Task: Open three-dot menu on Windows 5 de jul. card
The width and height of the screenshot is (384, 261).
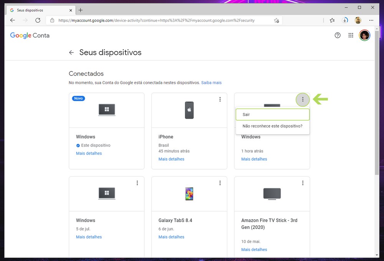Action: [x=137, y=183]
